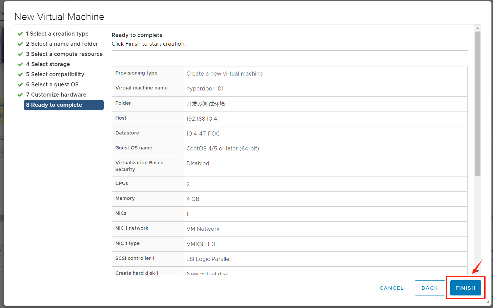Click the 'Provisioning type' label

pos(136,73)
